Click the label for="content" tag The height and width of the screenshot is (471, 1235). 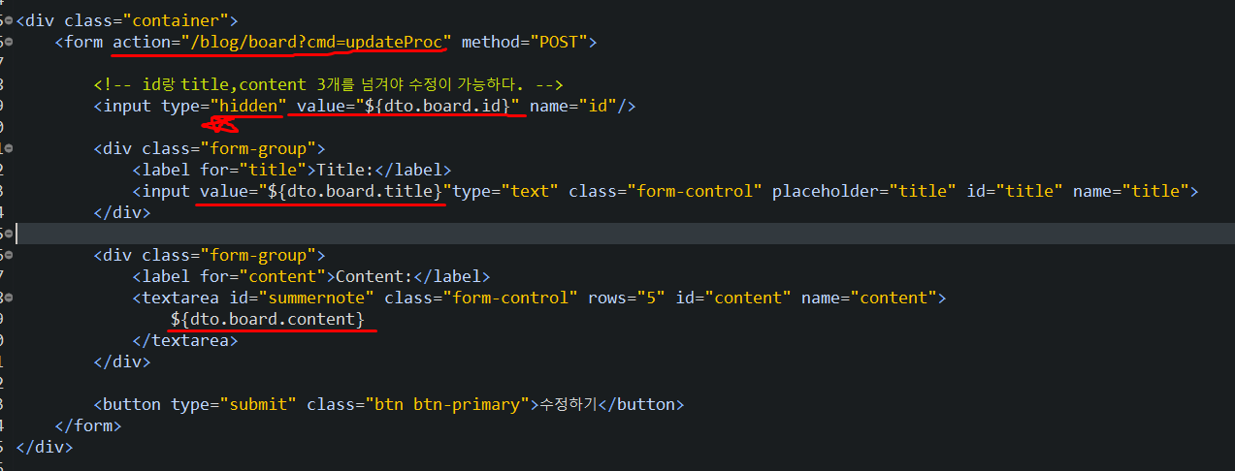click(x=234, y=276)
